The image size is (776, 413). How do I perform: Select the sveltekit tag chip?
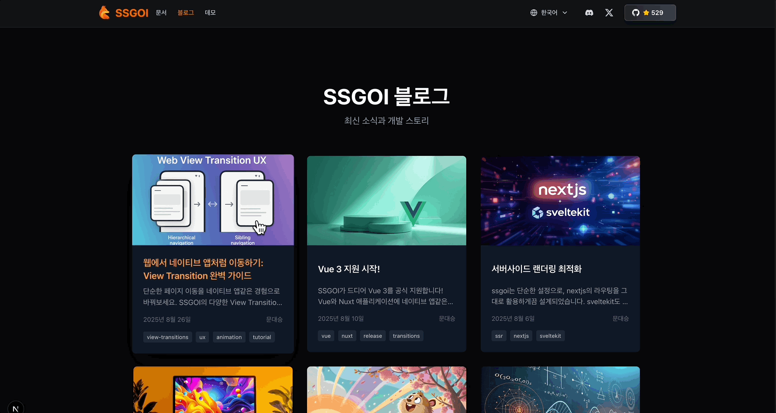550,336
